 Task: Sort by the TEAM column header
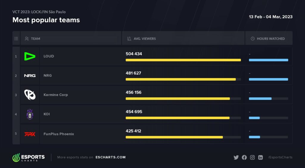pos(35,39)
